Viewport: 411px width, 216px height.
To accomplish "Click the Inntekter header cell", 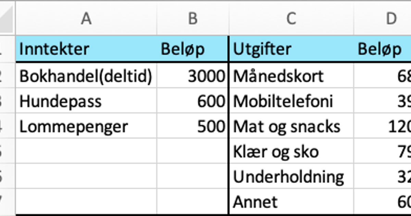I will pos(86,49).
